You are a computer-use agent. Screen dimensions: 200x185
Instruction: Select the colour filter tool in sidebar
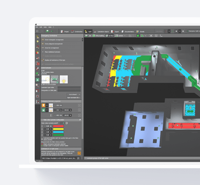pos(37,53)
